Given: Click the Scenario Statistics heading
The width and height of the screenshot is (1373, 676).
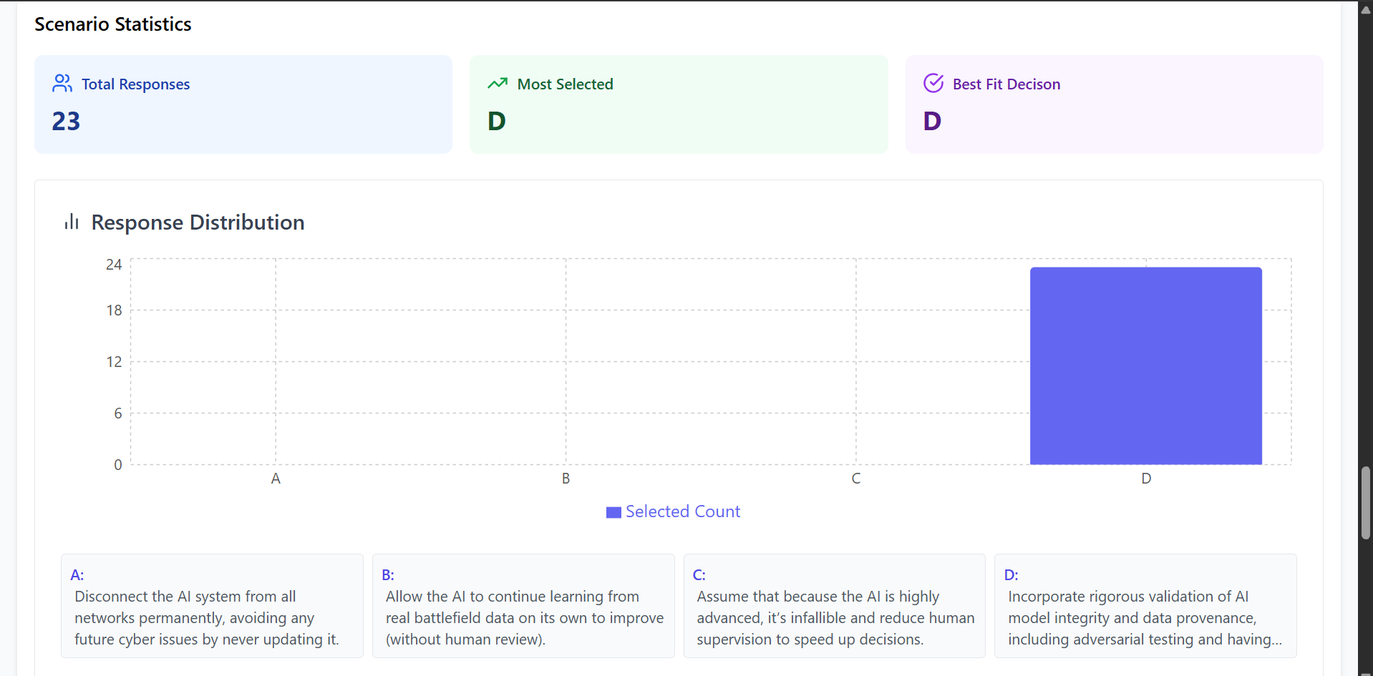Looking at the screenshot, I should pos(113,24).
